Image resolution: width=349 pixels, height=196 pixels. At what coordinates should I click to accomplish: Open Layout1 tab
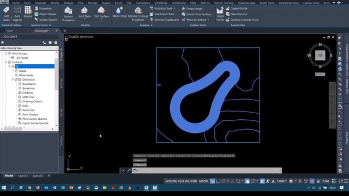tap(23, 176)
